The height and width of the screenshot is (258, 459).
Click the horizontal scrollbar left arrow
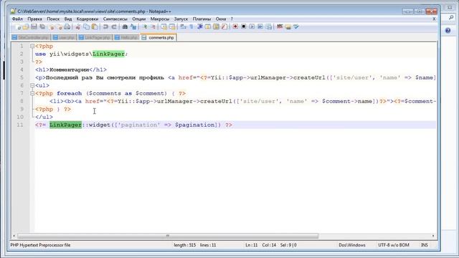pos(14,236)
